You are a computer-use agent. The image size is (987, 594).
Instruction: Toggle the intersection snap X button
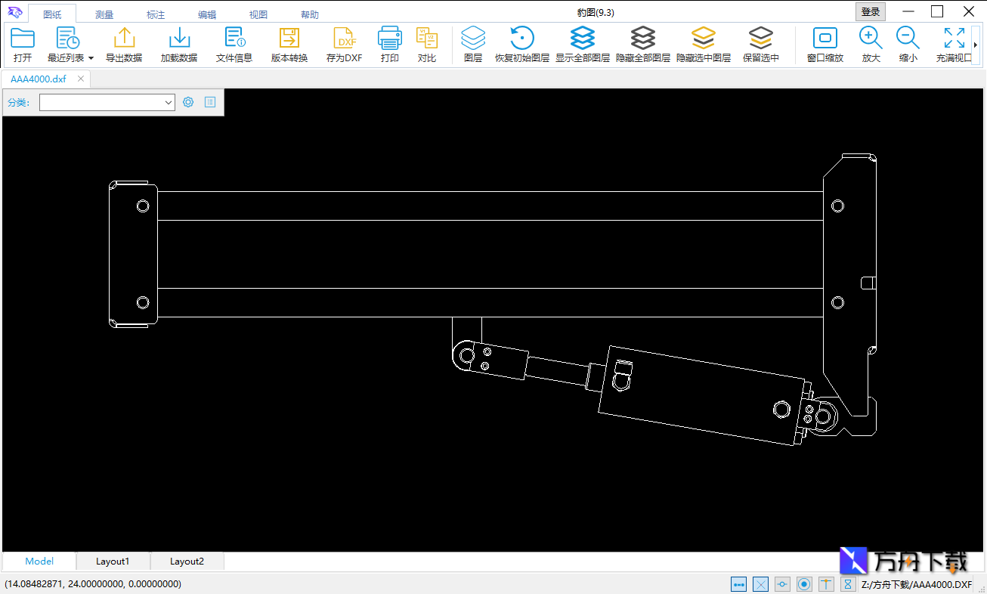pos(761,584)
